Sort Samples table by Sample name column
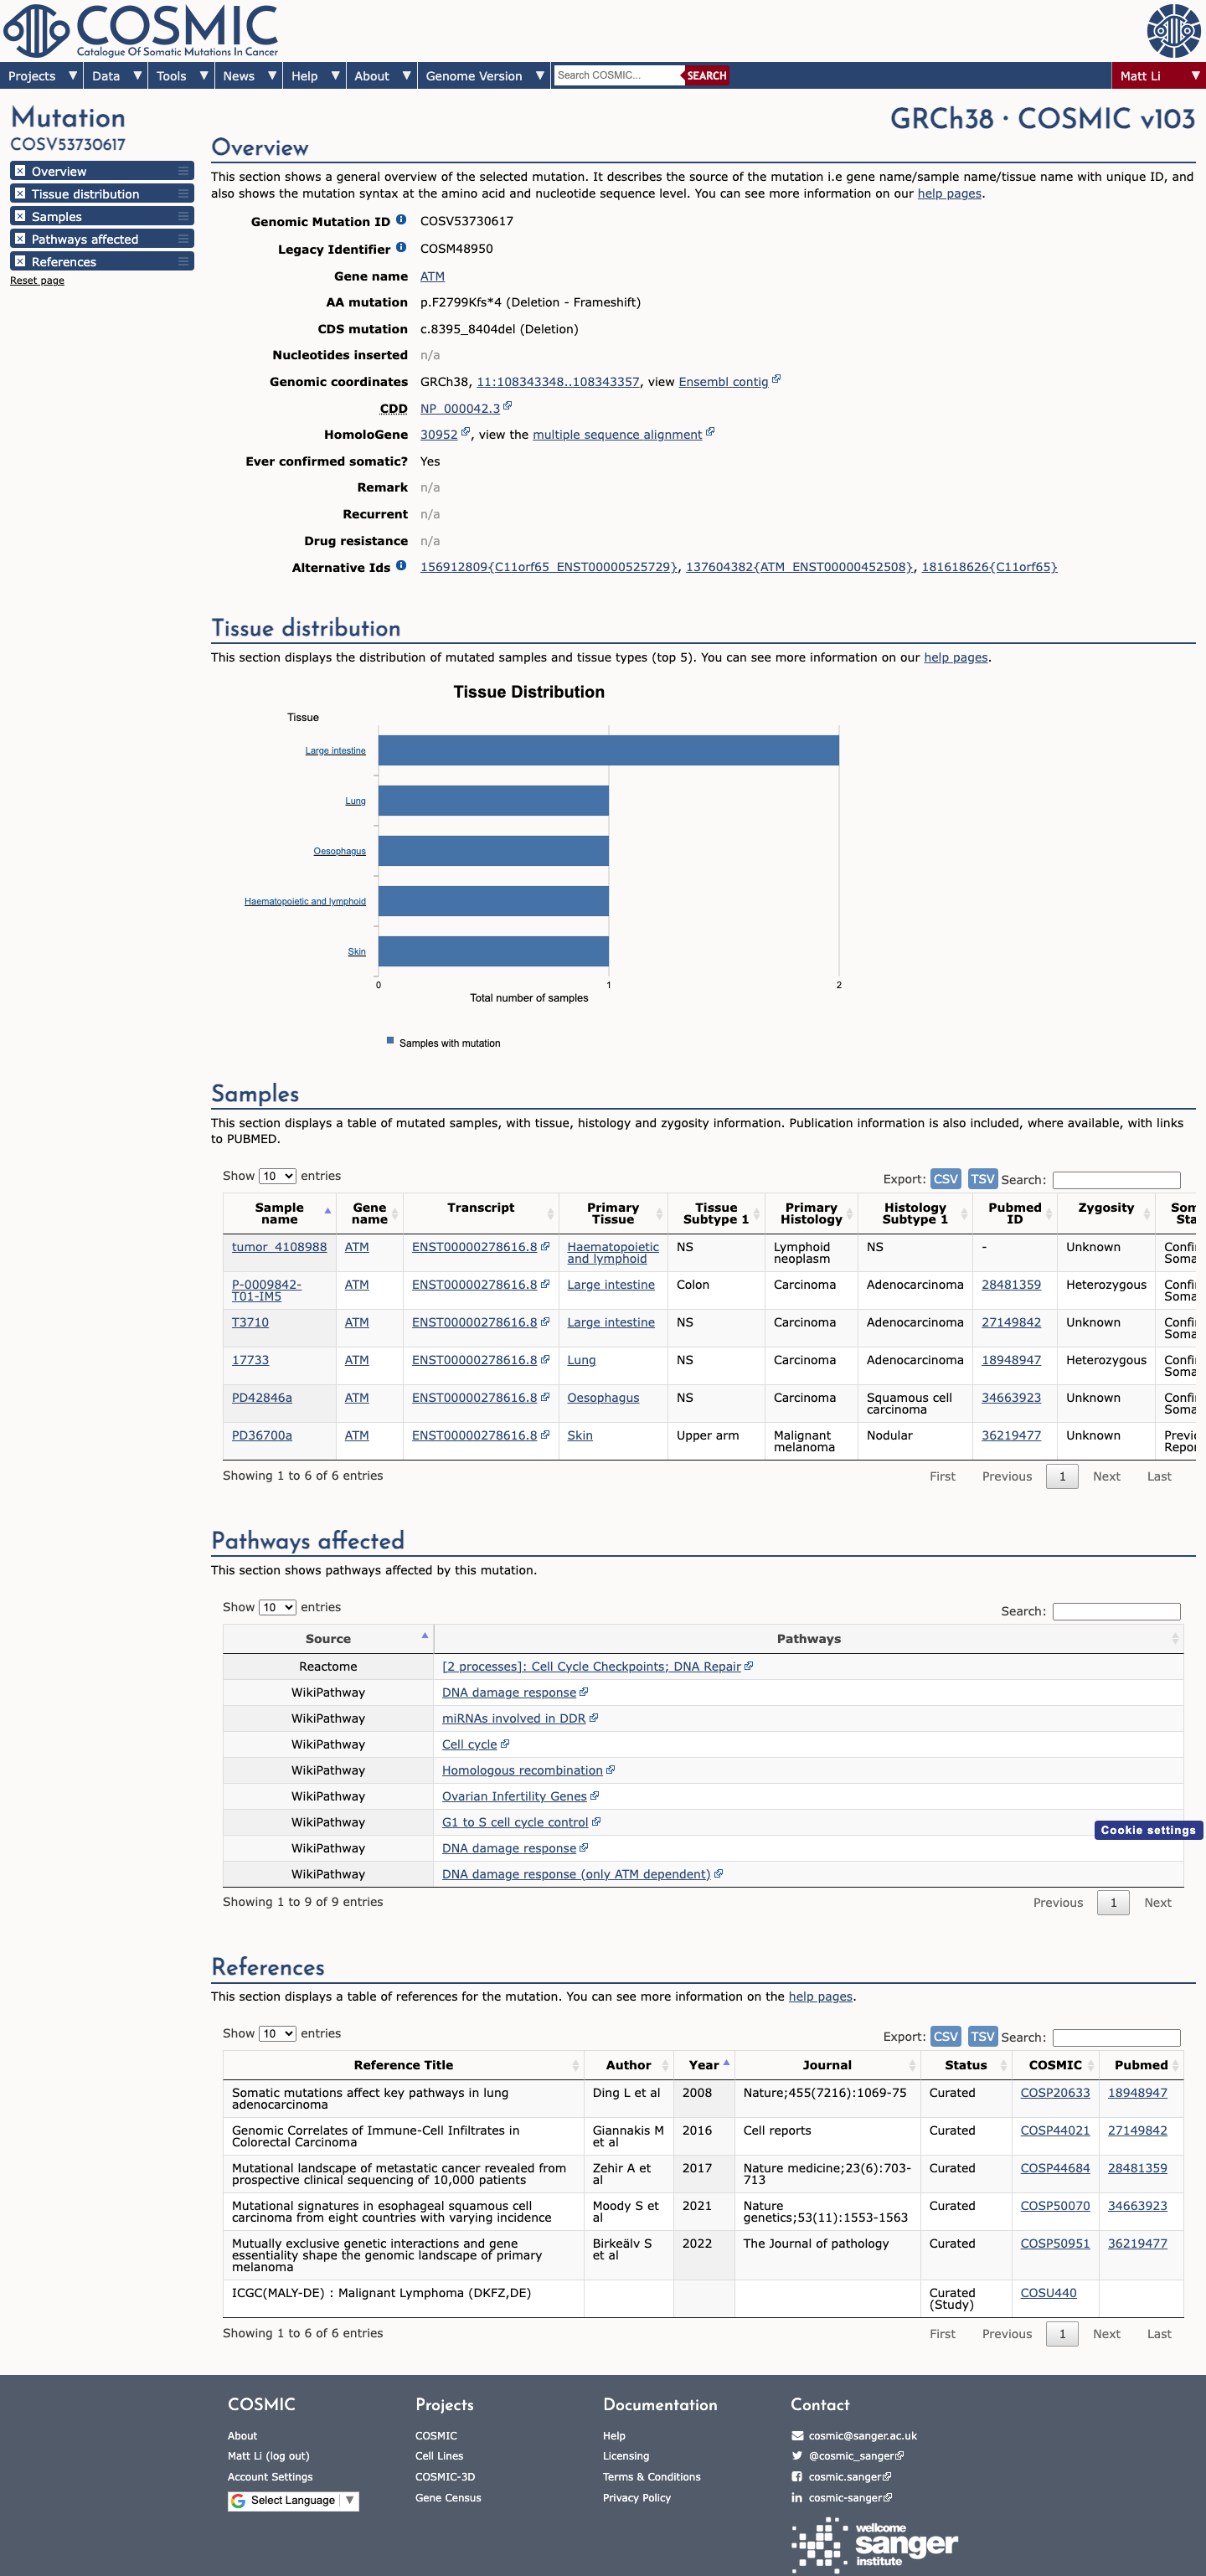Viewport: 1206px width, 2576px height. [x=279, y=1213]
